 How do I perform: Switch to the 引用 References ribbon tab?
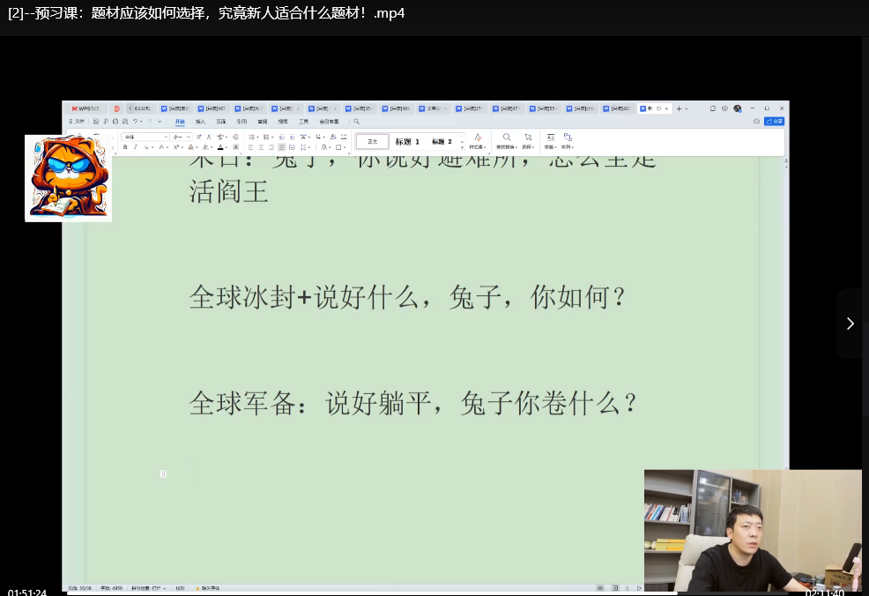pyautogui.click(x=241, y=122)
